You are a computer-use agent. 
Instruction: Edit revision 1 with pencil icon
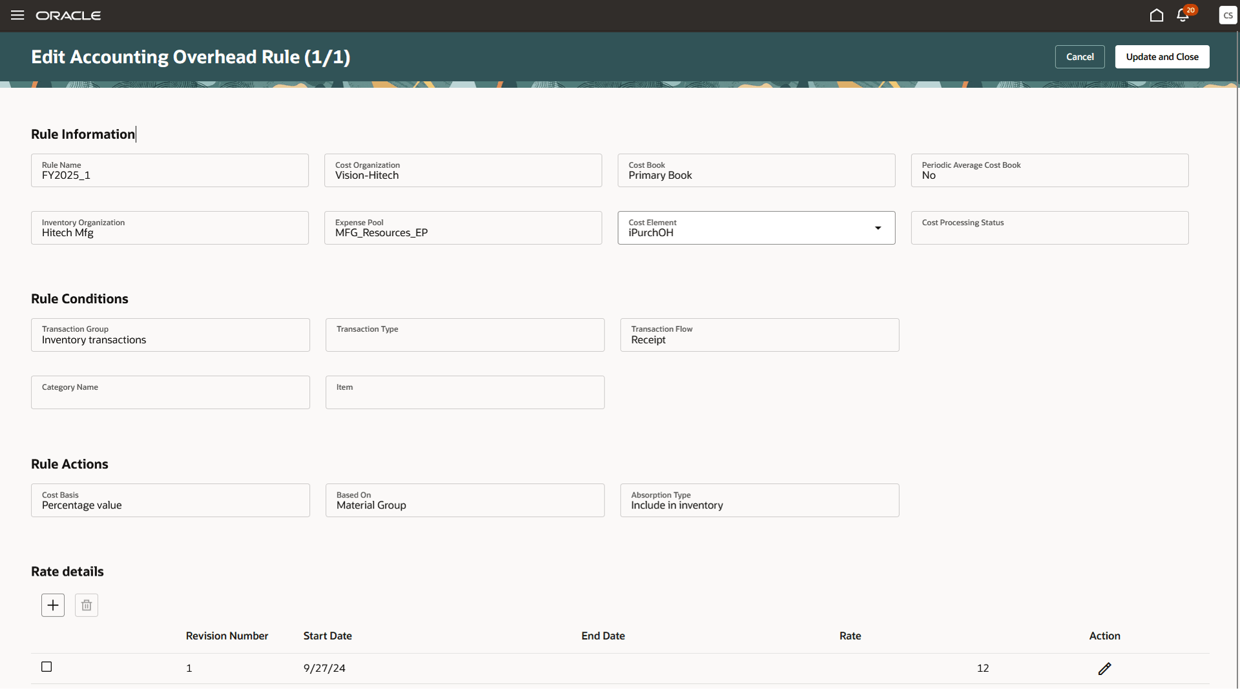(1104, 669)
